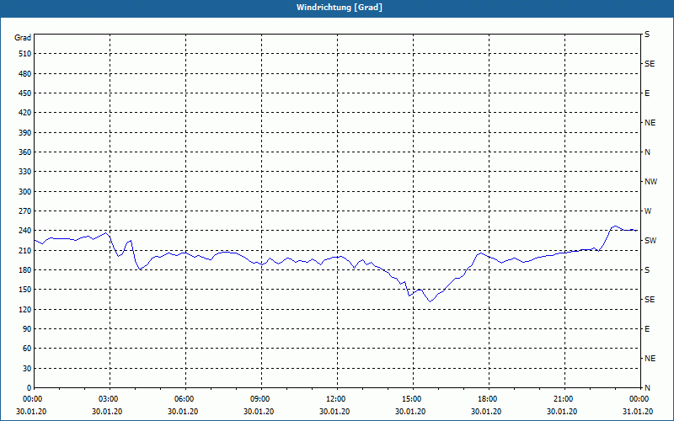Click the 31.01.20 date label
Screen dimensions: 674x421
click(638, 412)
